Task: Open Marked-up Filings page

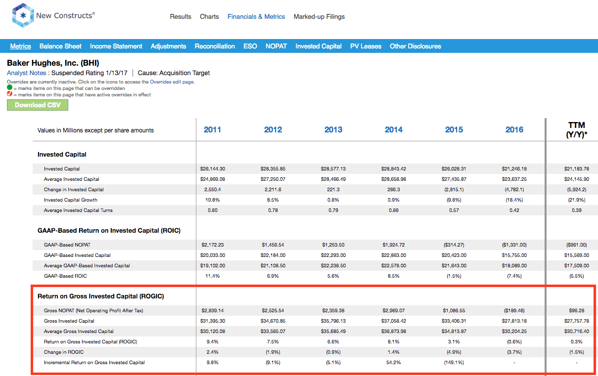Action: pos(319,16)
